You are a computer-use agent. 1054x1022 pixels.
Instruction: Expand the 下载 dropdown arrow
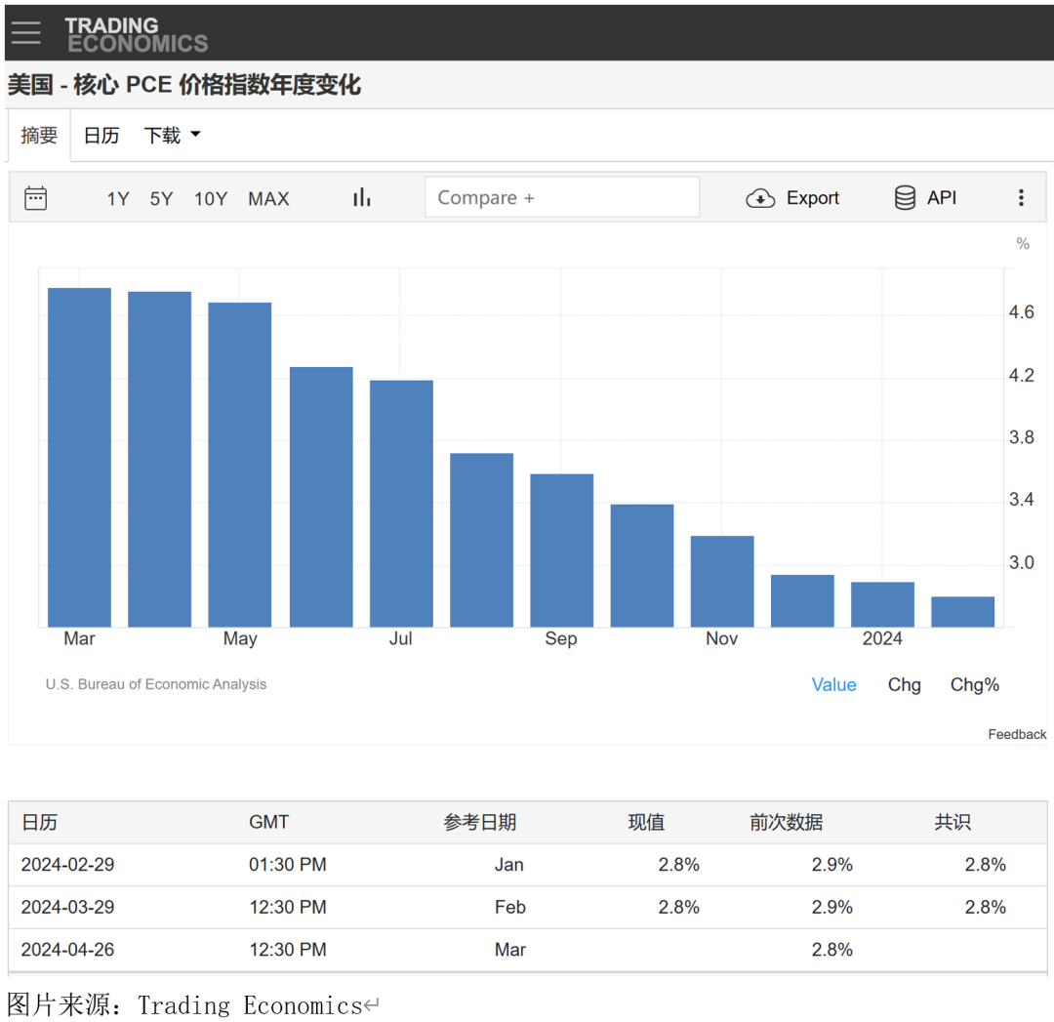tap(195, 135)
